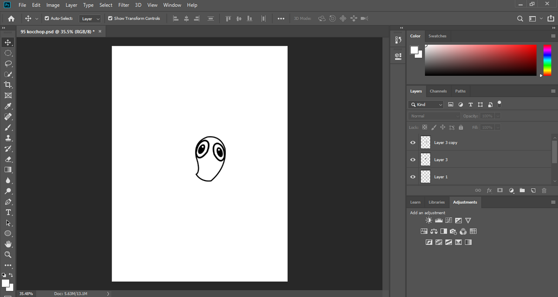Select the Zoom tool in toolbar

coord(8,255)
